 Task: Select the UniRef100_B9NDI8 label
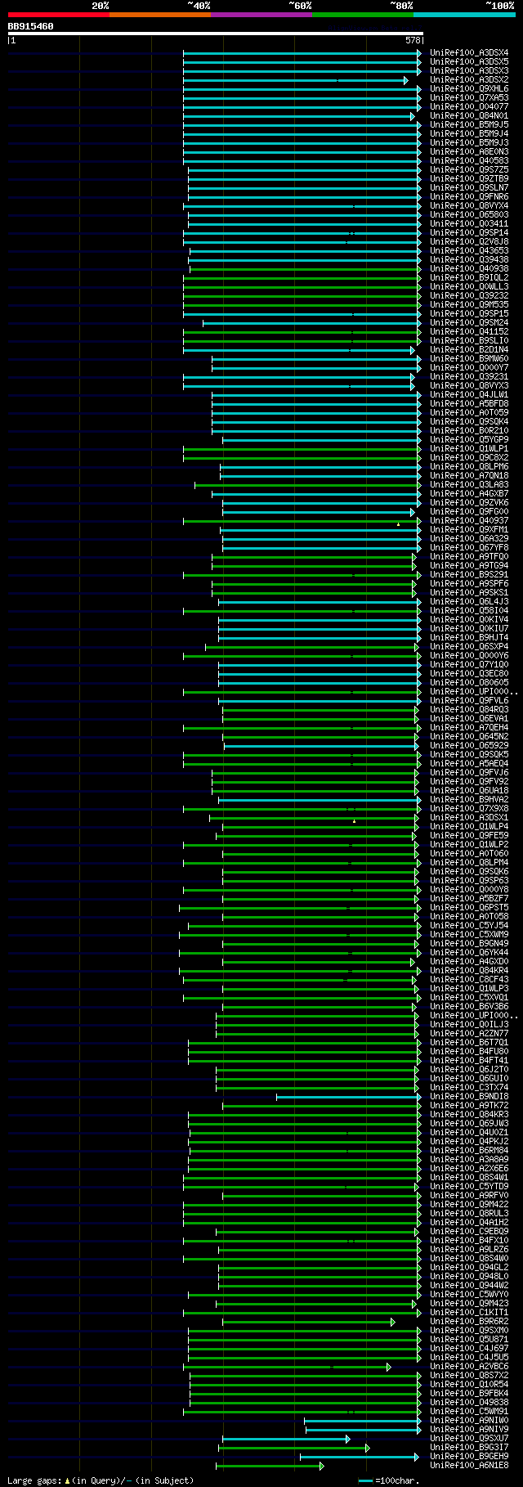(469, 1097)
